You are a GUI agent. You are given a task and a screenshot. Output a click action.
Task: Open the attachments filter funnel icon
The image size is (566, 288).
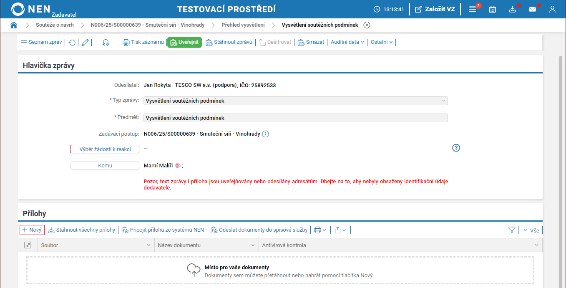coord(512,230)
